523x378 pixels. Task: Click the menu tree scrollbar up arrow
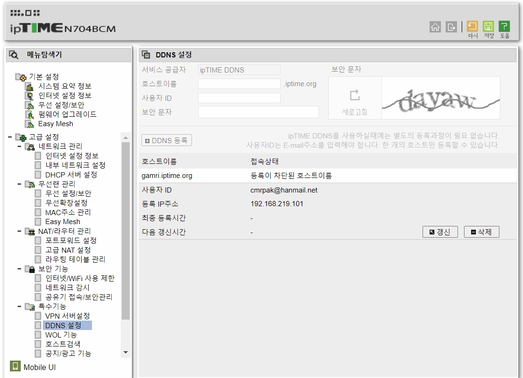tap(125, 137)
